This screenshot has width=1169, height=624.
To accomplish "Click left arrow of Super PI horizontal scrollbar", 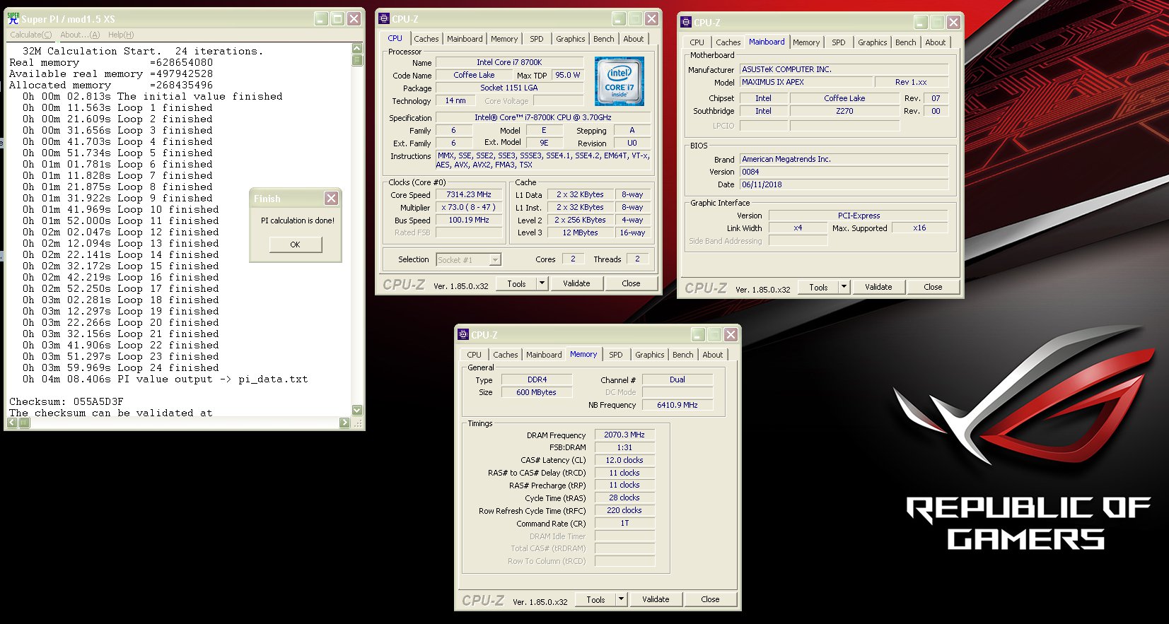I will click(x=12, y=423).
